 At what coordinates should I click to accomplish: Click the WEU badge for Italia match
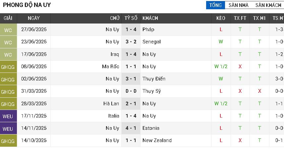tap(8, 116)
